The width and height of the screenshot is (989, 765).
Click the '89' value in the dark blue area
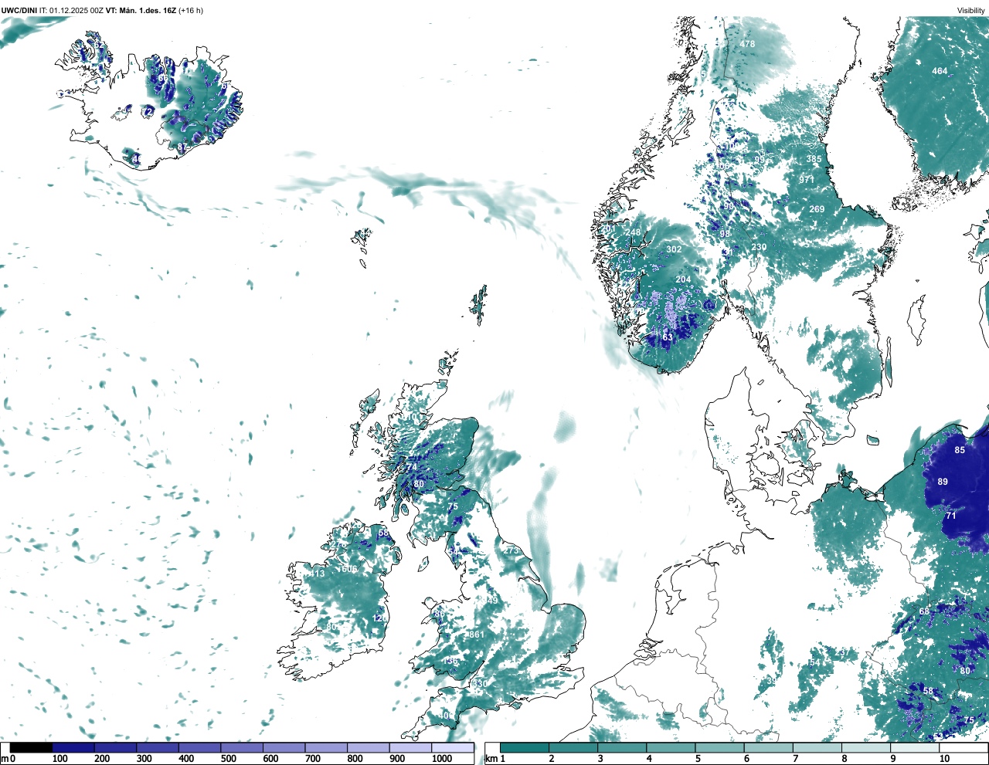pyautogui.click(x=943, y=482)
